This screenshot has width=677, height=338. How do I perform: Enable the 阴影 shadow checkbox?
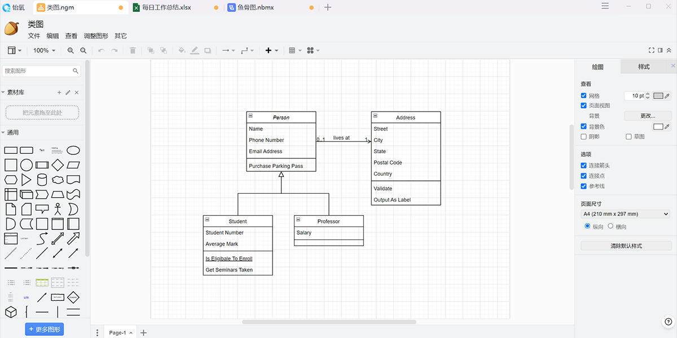coord(584,137)
